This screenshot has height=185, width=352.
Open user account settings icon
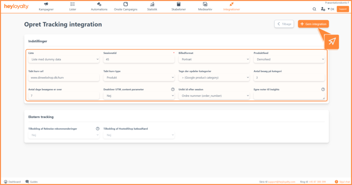(323, 9)
